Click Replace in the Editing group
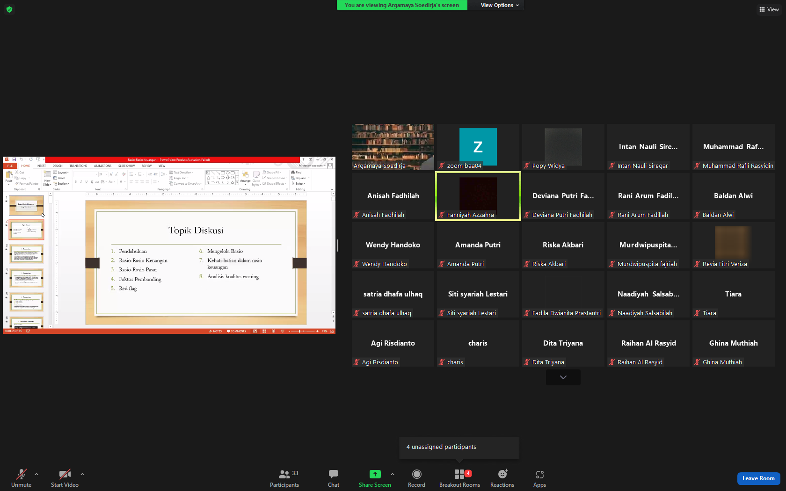Screen dimensions: 786x491 tap(299, 178)
